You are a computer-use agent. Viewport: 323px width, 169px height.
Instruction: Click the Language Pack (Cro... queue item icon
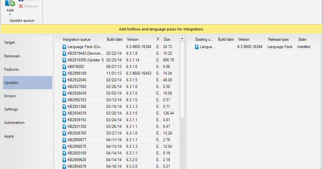coord(64,47)
